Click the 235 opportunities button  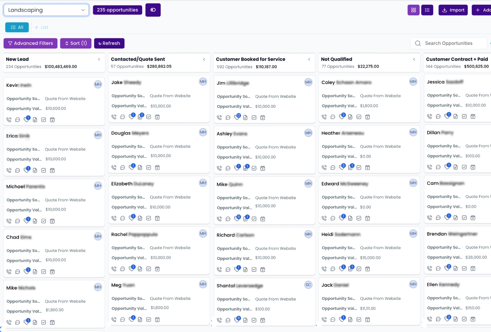pos(117,10)
